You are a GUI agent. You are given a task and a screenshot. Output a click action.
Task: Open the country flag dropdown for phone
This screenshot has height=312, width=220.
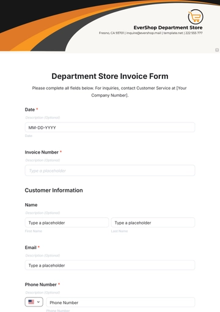click(34, 302)
